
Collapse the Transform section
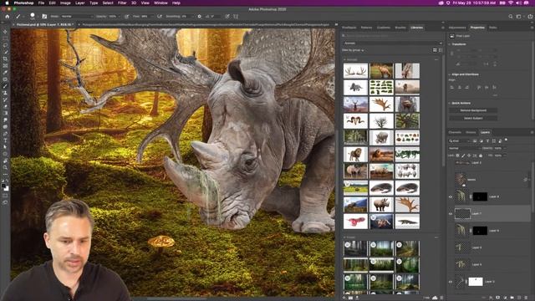pos(450,44)
